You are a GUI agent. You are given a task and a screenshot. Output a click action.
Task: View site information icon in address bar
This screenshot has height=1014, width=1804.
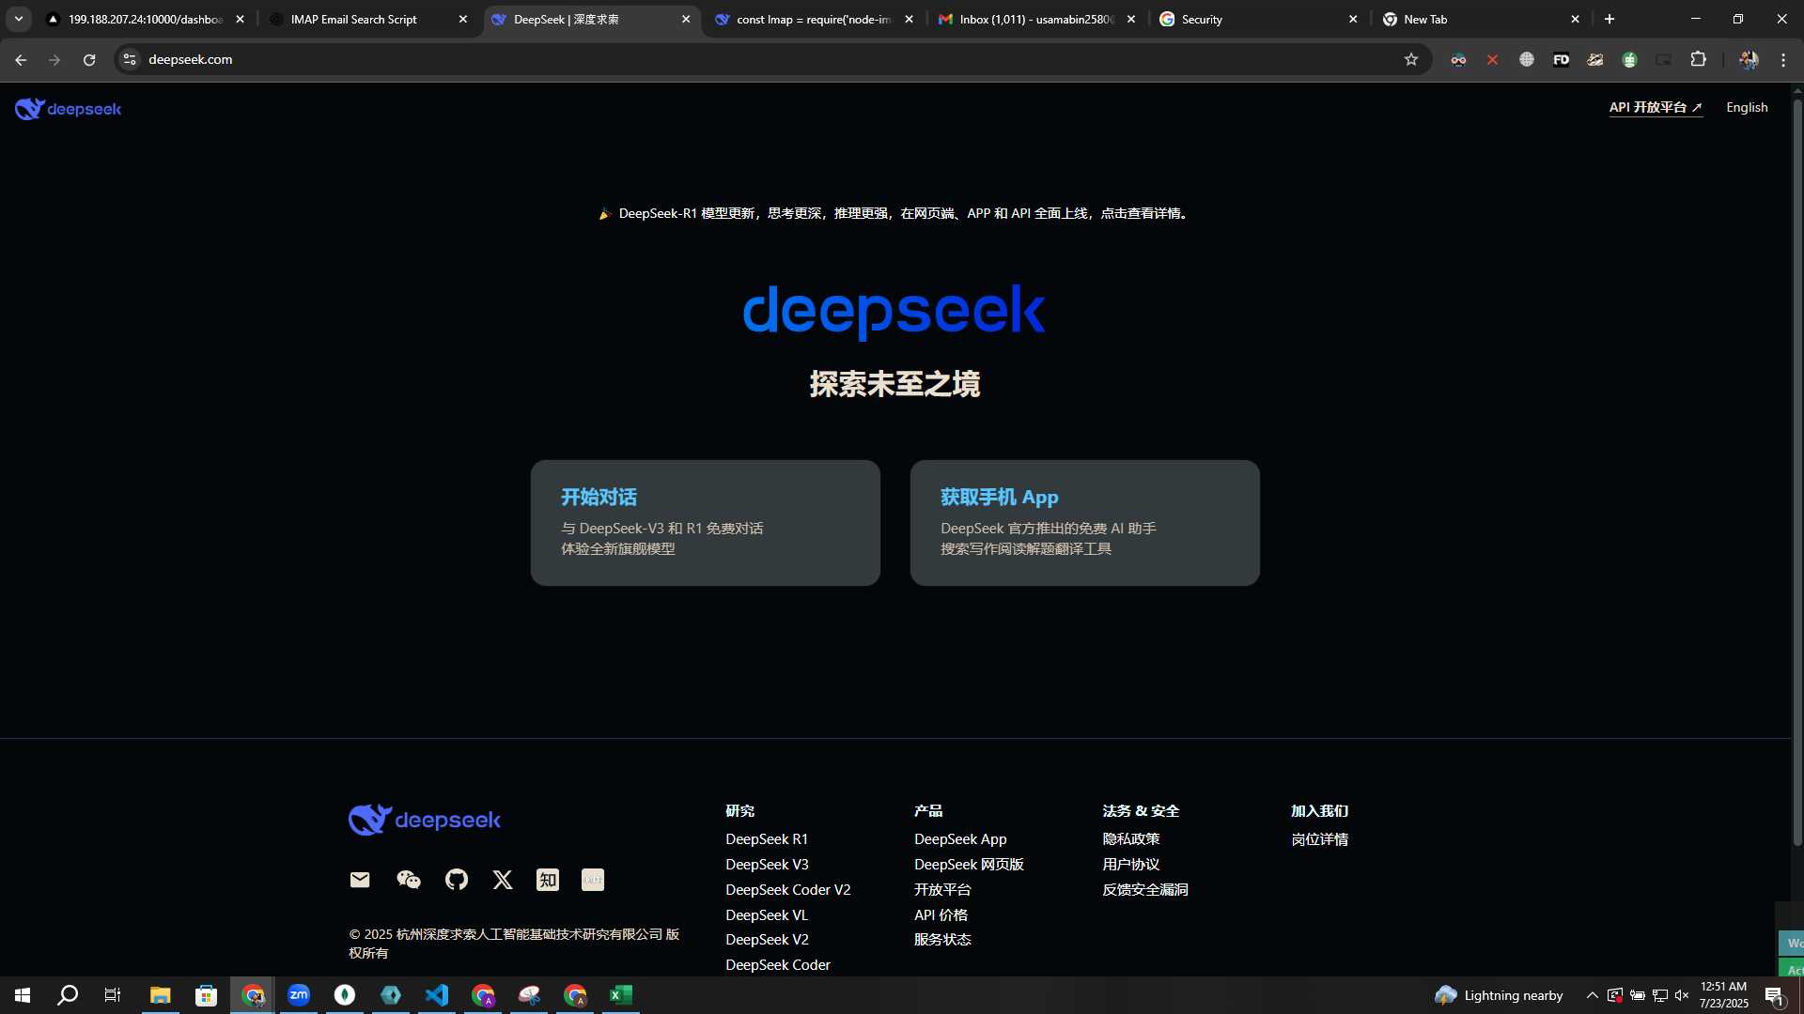pos(130,59)
